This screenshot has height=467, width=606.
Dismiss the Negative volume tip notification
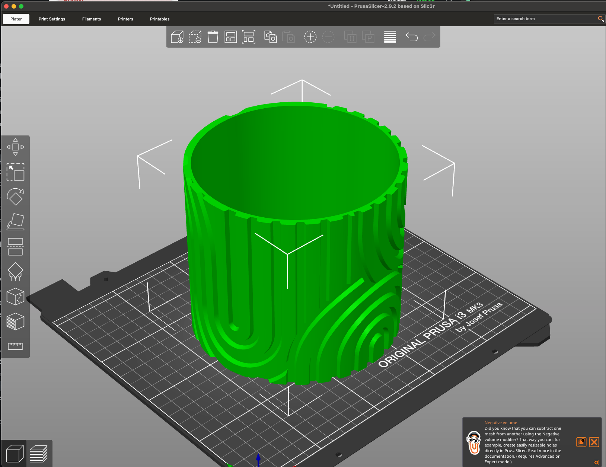click(594, 442)
